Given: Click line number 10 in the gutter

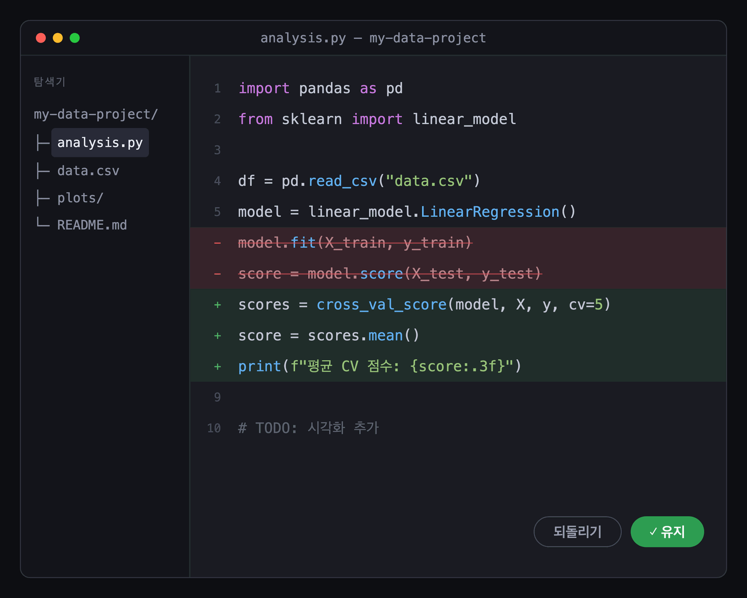Looking at the screenshot, I should tap(214, 428).
